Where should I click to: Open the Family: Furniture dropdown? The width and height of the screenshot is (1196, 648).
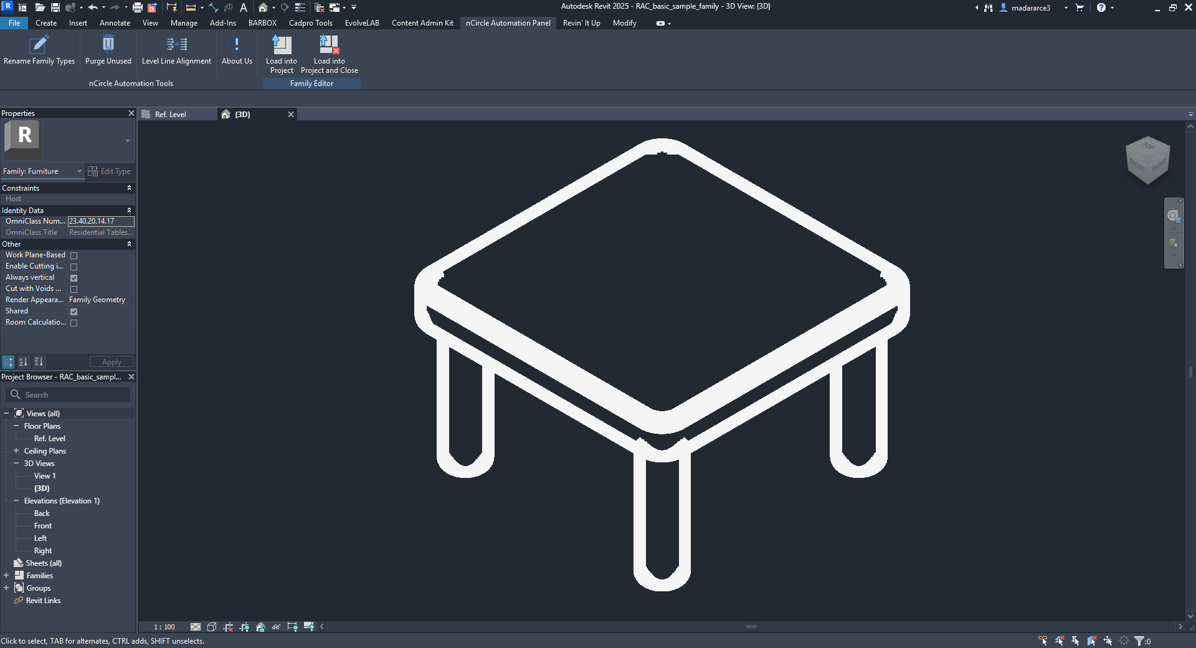click(42, 171)
